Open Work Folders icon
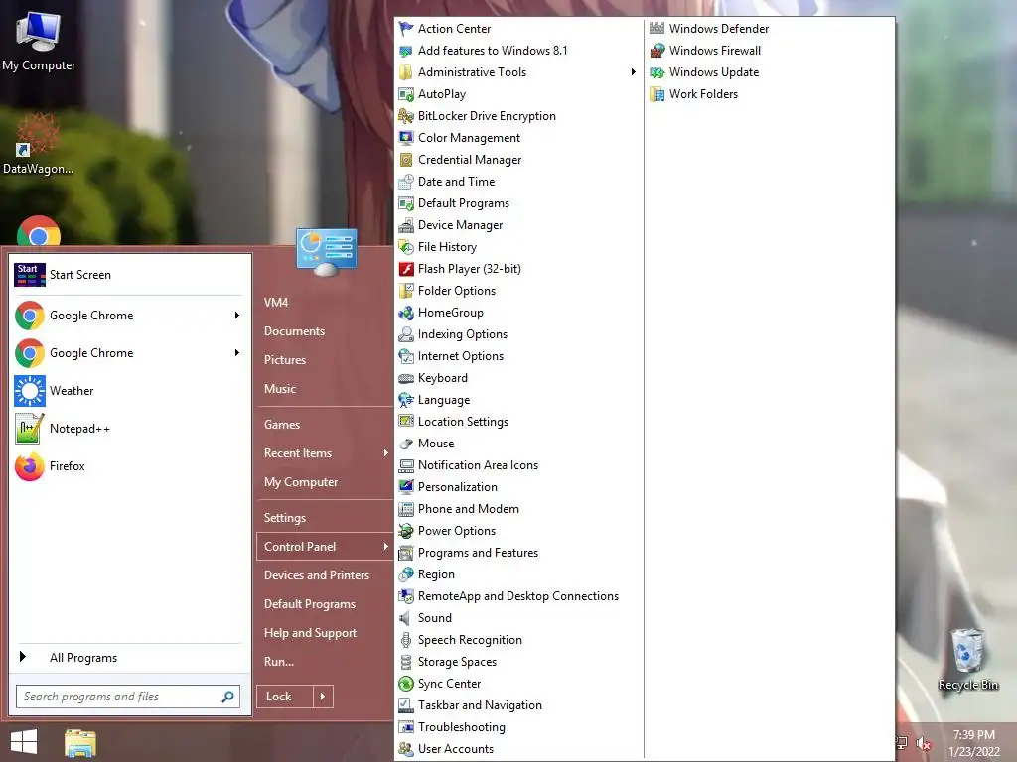The height and width of the screenshot is (762, 1017). pyautogui.click(x=657, y=94)
